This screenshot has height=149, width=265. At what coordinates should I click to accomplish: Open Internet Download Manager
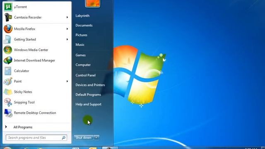(x=37, y=60)
